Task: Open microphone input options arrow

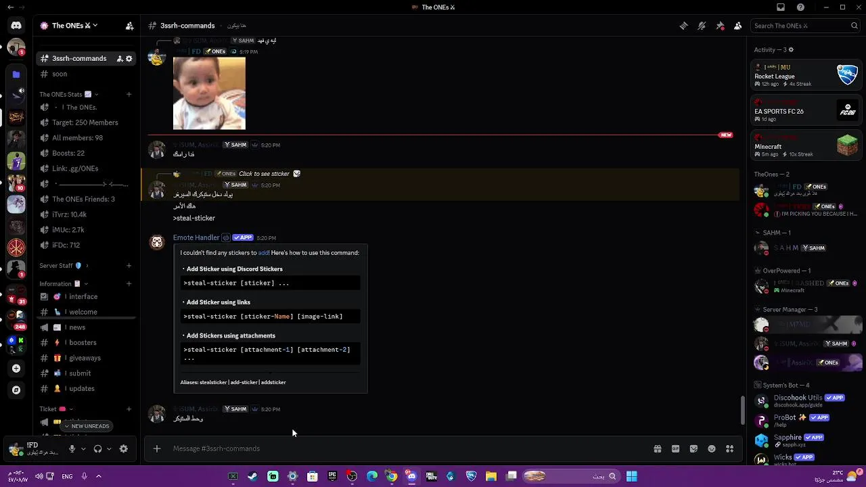Action: (83, 448)
